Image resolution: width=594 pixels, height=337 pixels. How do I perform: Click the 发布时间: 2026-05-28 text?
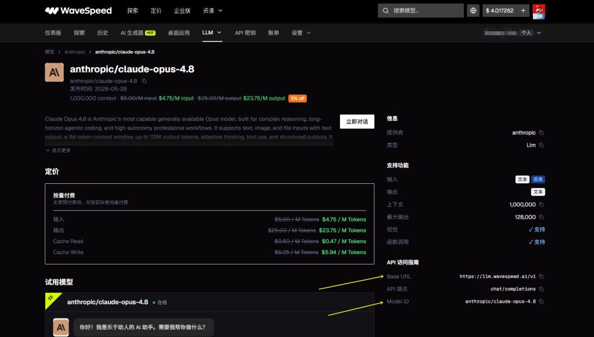click(x=98, y=89)
